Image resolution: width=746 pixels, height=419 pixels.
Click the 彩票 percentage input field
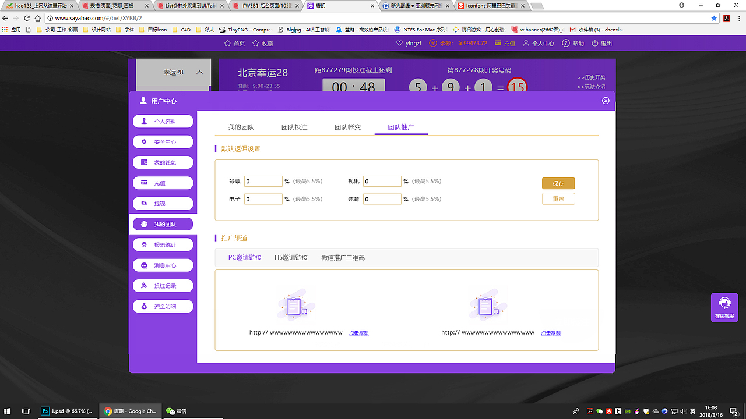[263, 181]
